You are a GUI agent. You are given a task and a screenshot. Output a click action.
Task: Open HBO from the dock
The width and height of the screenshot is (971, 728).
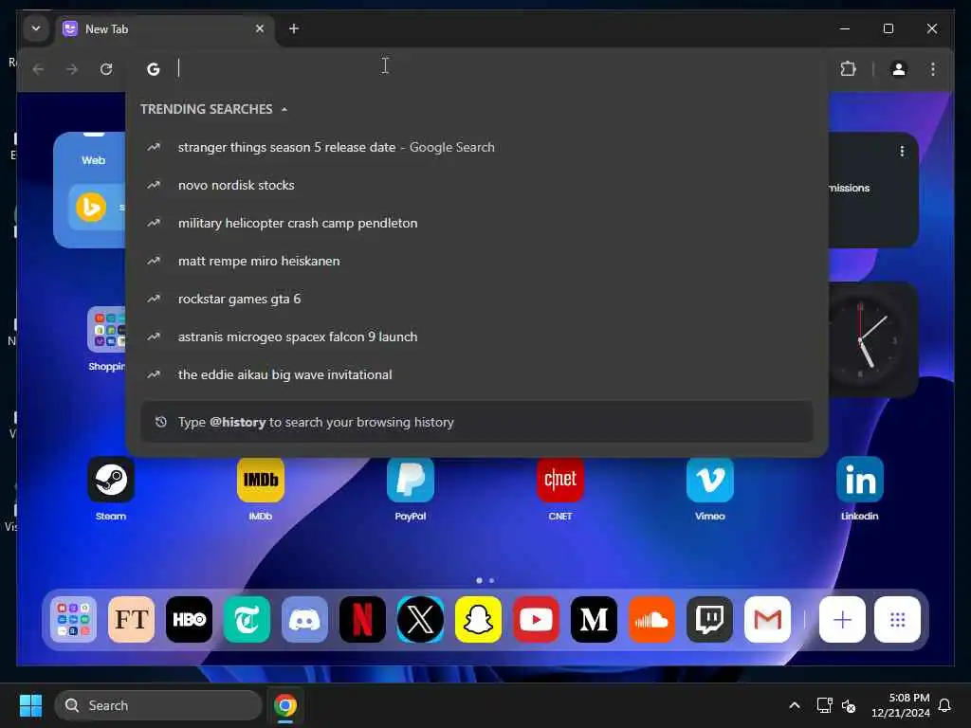point(189,620)
